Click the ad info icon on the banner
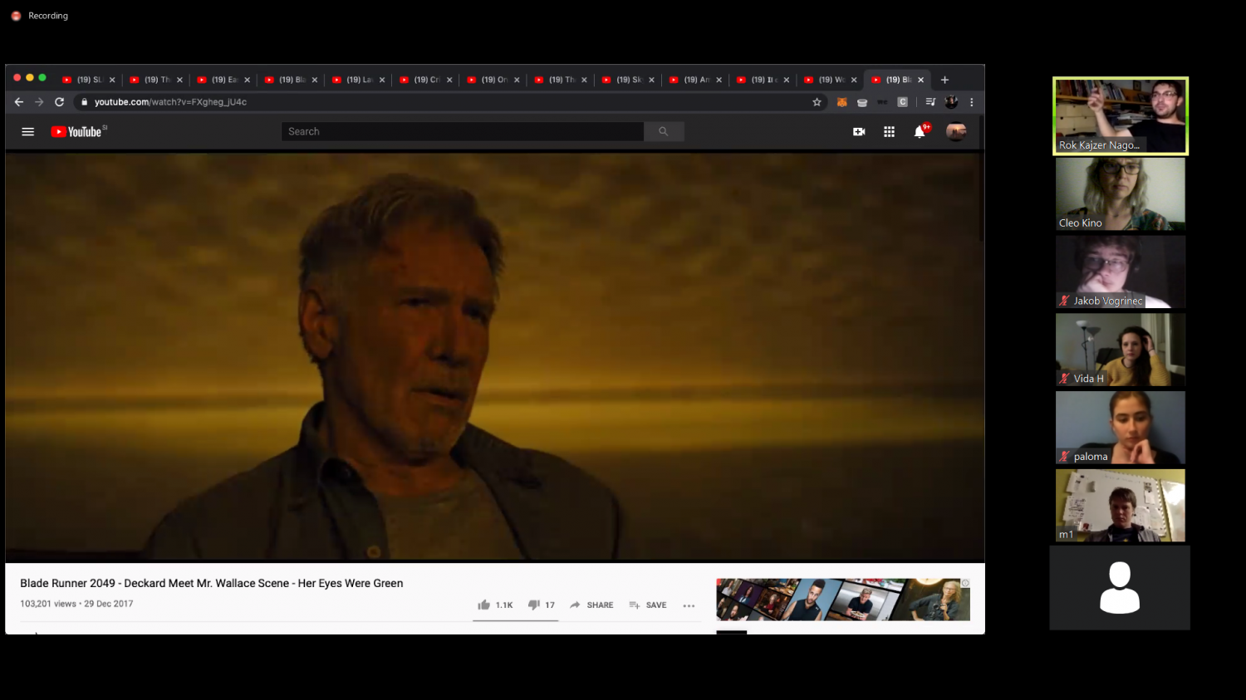Viewport: 1246px width, 700px height. [965, 583]
